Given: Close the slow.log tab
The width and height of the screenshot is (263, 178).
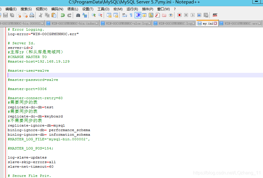Looking at the screenshot, I should point(150,23).
